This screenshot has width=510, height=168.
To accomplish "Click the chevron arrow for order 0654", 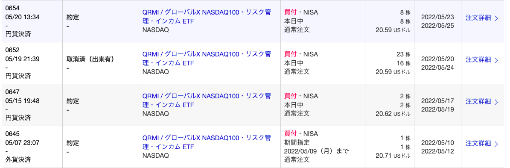I will pos(496,18).
